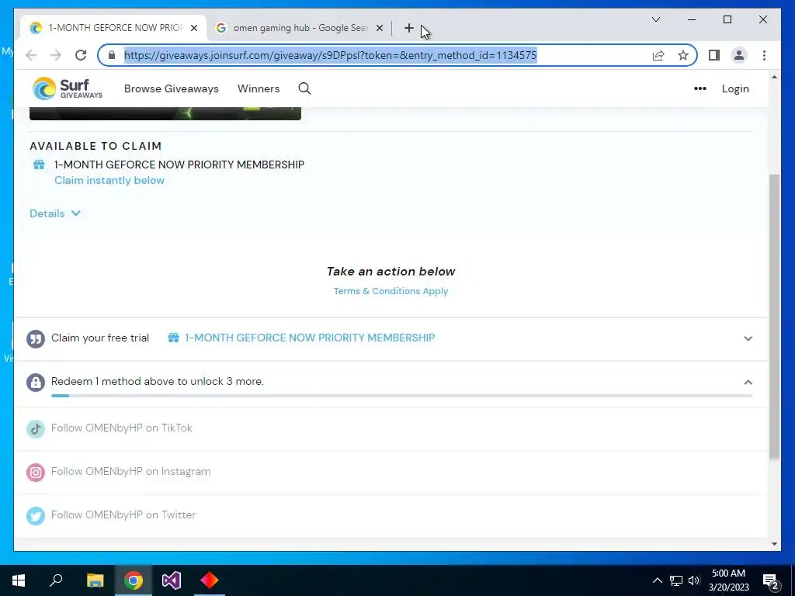The height and width of the screenshot is (596, 795).
Task: Click the network tray icon
Action: pos(676,580)
